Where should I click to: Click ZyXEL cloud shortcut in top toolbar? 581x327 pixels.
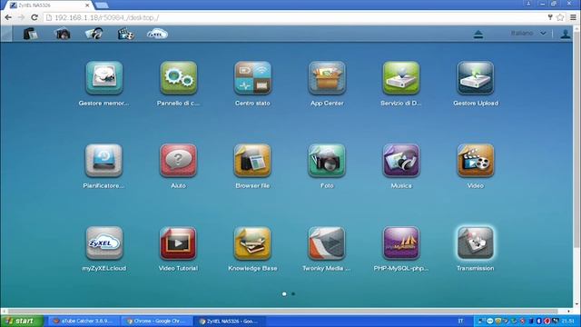coord(157,34)
